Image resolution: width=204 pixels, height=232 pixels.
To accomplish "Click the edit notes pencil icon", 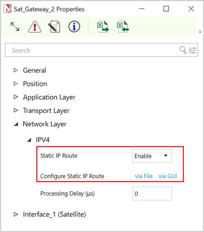I will tap(54, 27).
